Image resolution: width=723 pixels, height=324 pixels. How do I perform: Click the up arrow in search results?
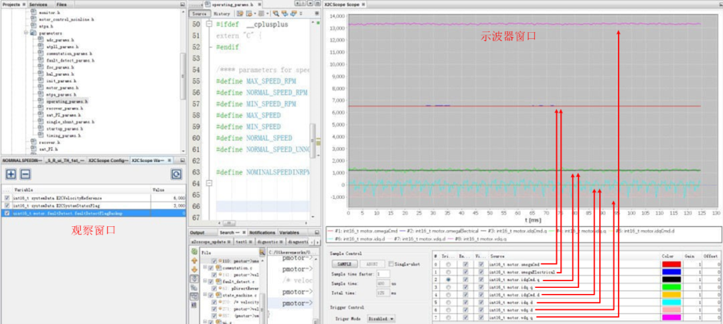tap(195, 259)
